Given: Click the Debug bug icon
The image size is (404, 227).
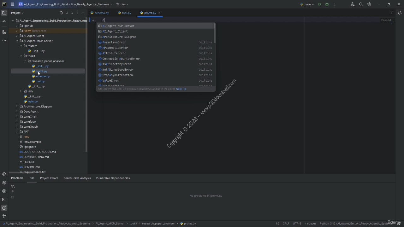Looking at the screenshot, I should [327, 4].
